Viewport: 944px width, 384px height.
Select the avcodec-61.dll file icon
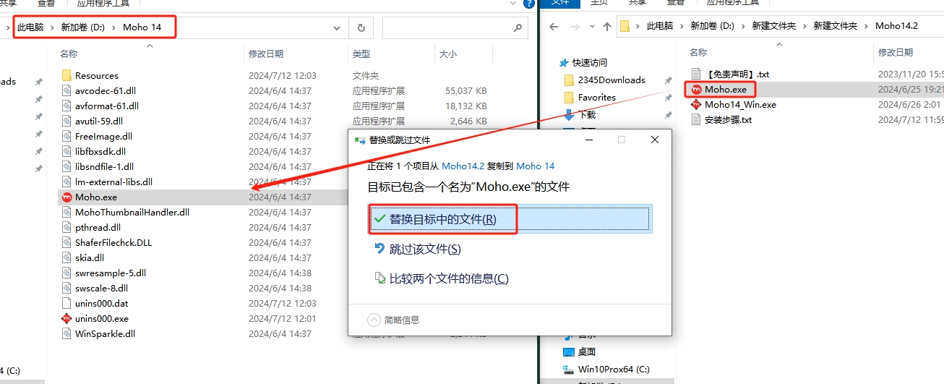pos(66,90)
